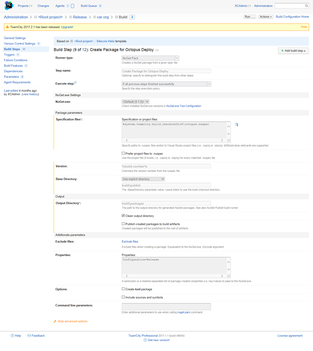Hide the upgrade notification banner
Screen dimensions: 313x351
(304, 27)
